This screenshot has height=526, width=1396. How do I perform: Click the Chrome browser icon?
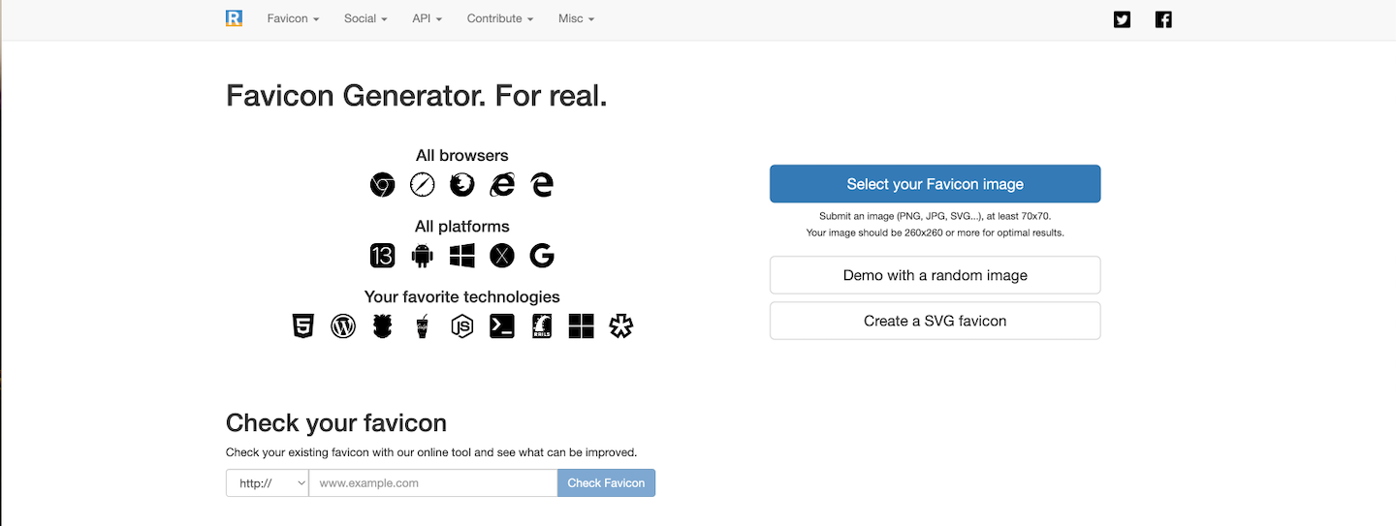point(383,184)
